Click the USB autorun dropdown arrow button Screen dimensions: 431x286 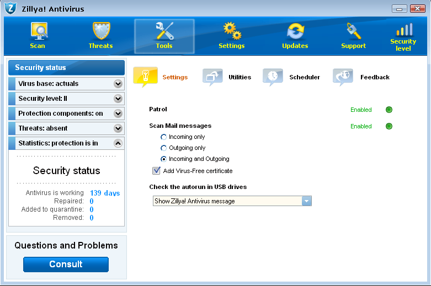[306, 201]
